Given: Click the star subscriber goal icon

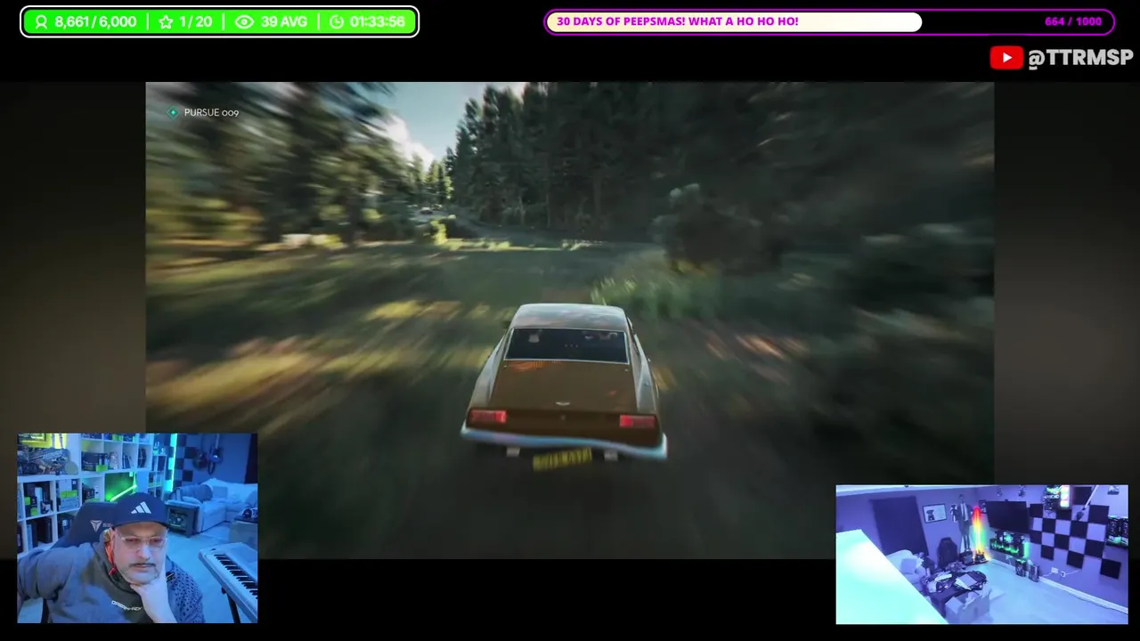Looking at the screenshot, I should (x=166, y=22).
